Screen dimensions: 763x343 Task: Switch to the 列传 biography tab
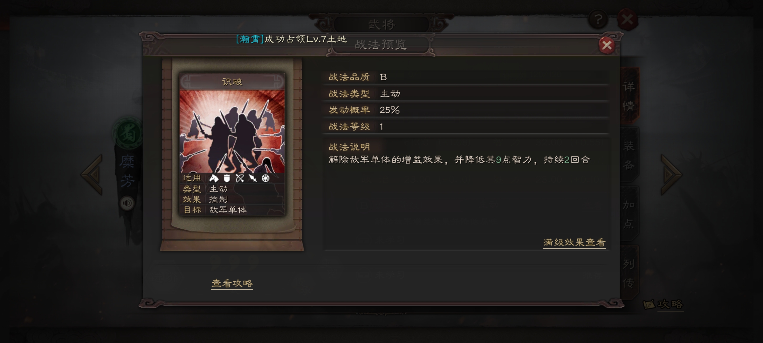629,273
